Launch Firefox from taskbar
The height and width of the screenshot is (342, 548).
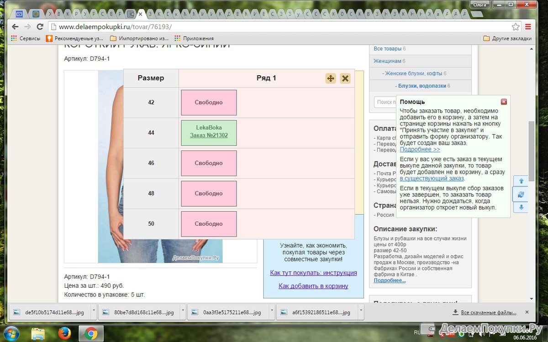64,334
